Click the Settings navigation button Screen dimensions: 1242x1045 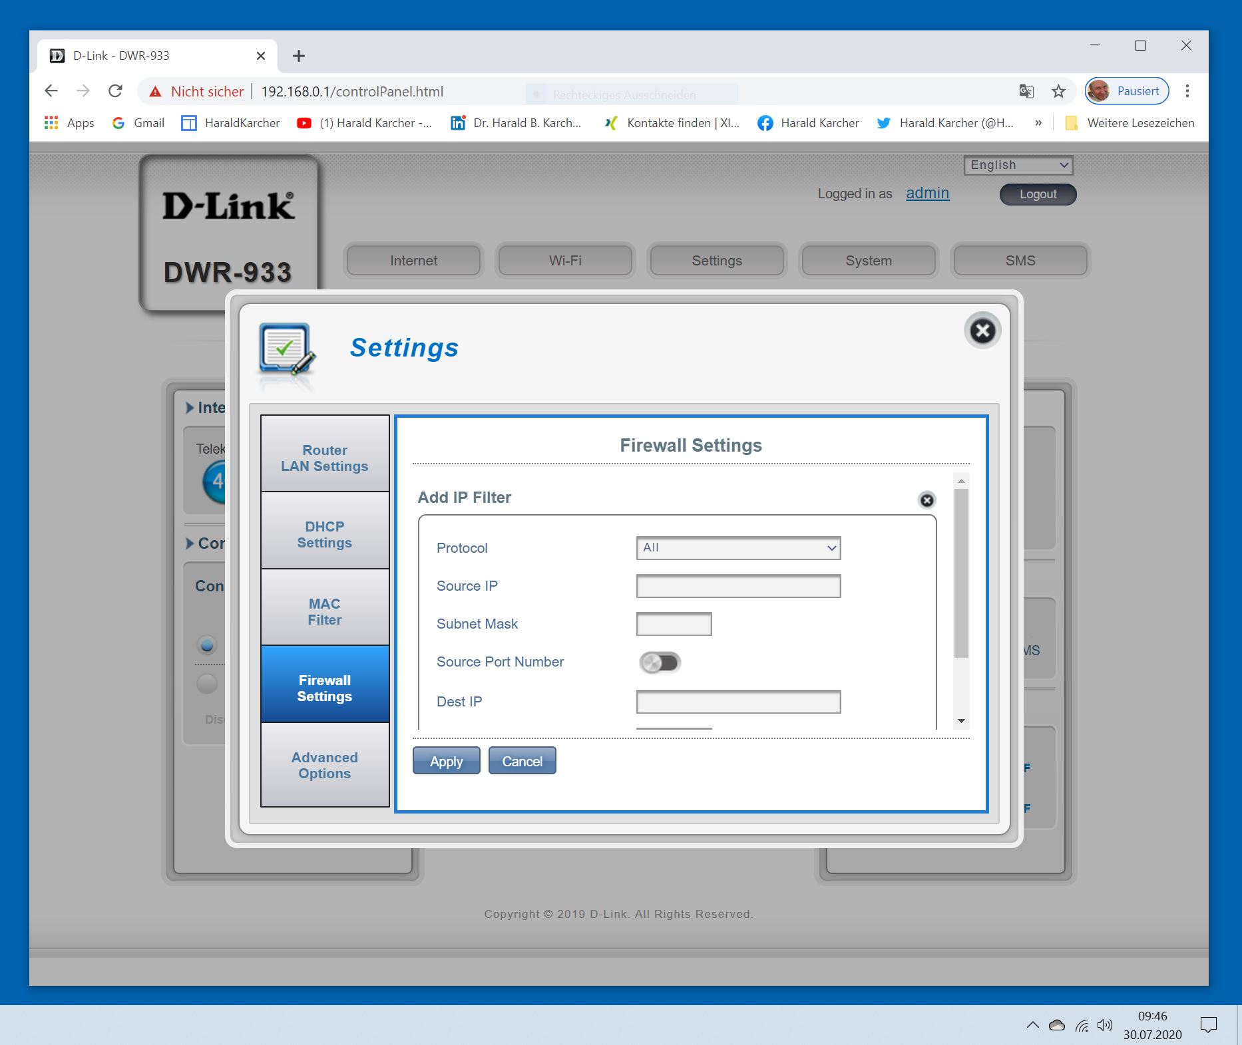[x=717, y=260]
